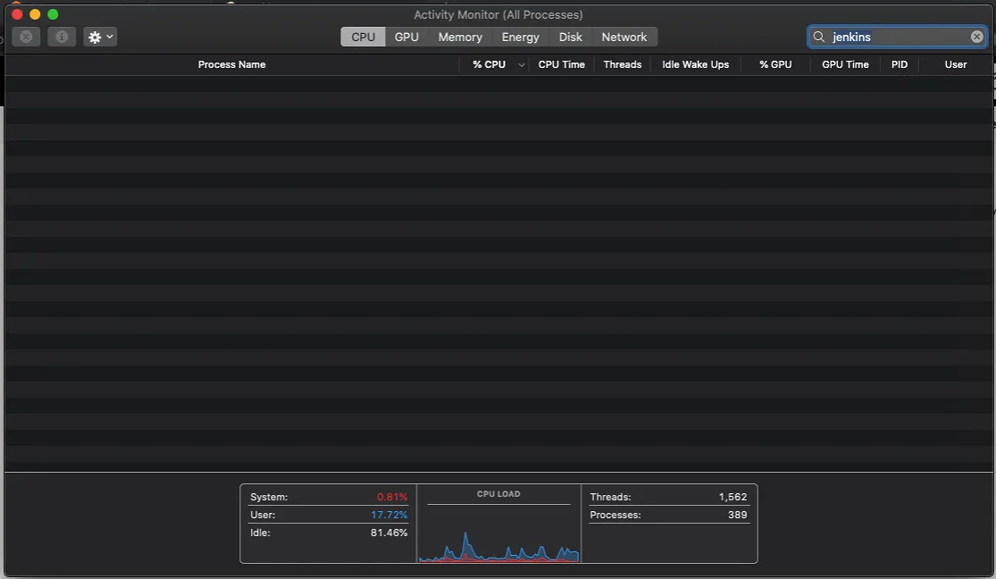Screen dimensions: 996x579
Task: Sort by CPU Time column
Action: coord(562,64)
